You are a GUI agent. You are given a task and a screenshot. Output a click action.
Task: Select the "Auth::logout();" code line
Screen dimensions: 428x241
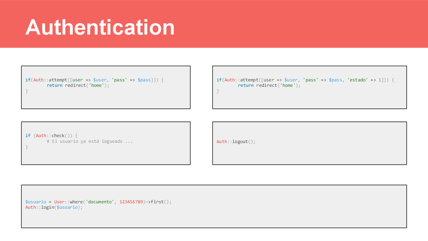[236, 141]
